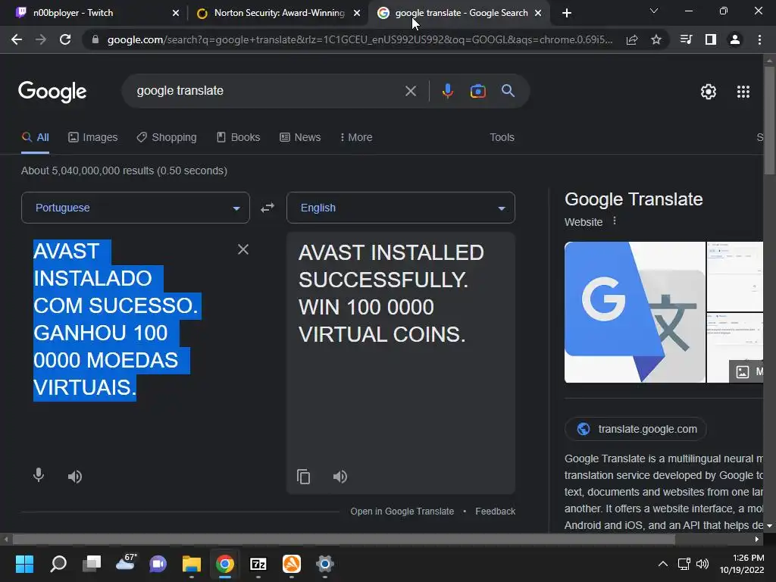Click the magnifier search button
This screenshot has height=582, width=776.
point(508,91)
